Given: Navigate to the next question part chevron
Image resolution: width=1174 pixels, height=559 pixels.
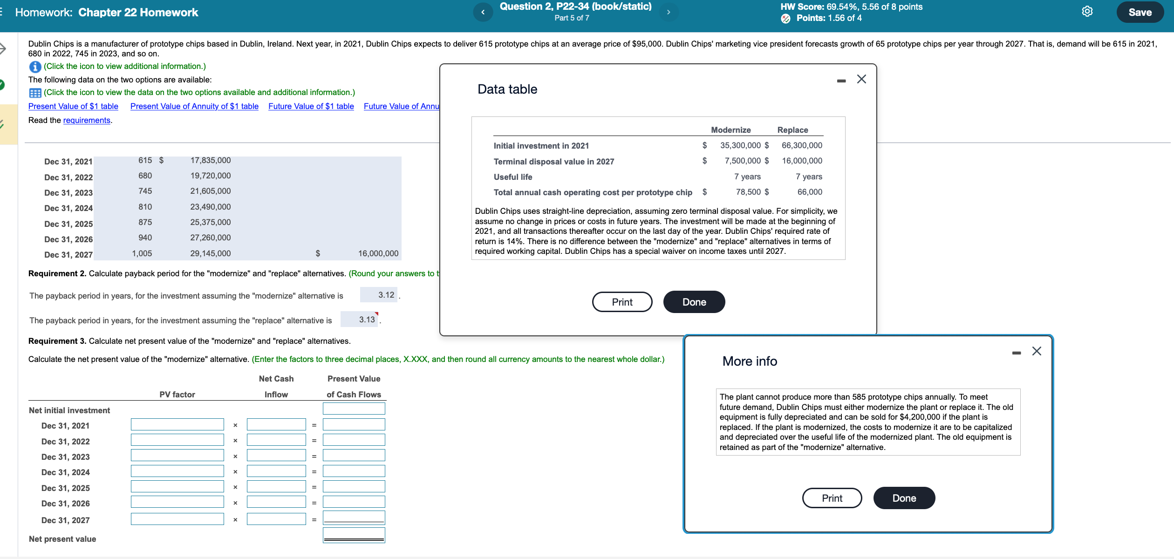Looking at the screenshot, I should (669, 12).
